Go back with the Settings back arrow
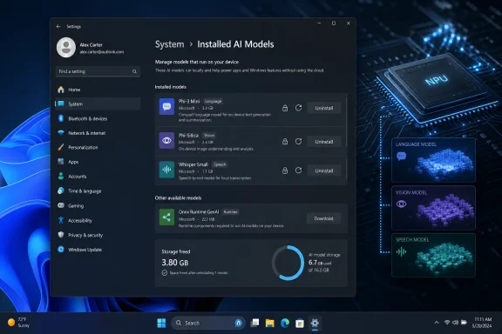Screen dimensions: 502x334 pyautogui.click(x=58, y=26)
